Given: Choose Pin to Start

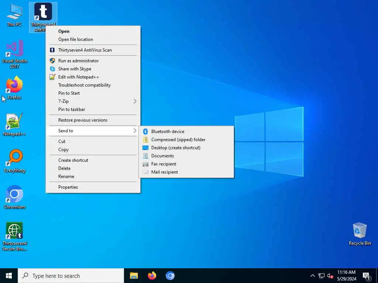Looking at the screenshot, I should click(93, 93).
